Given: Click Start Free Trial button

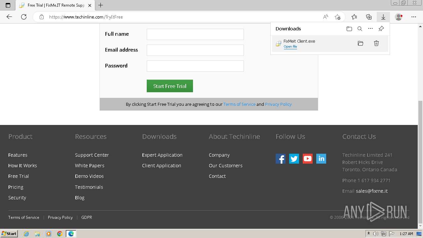Looking at the screenshot, I should 170,86.
